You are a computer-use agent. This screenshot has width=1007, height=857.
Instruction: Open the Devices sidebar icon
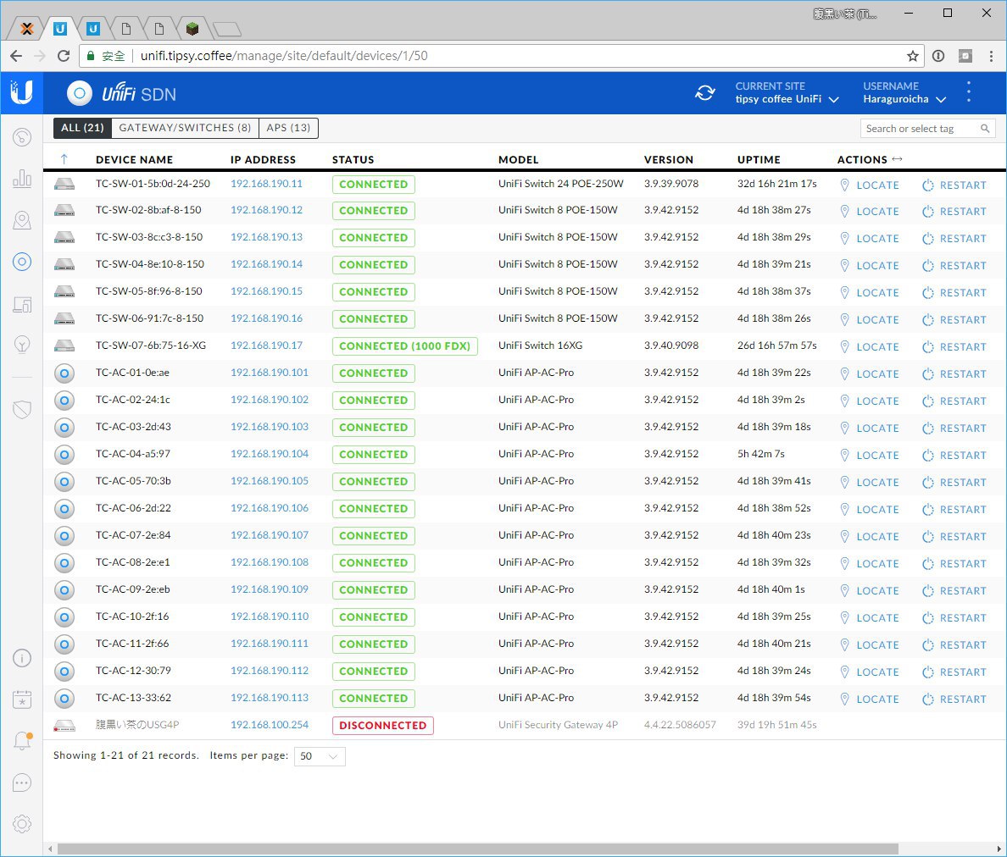click(22, 262)
